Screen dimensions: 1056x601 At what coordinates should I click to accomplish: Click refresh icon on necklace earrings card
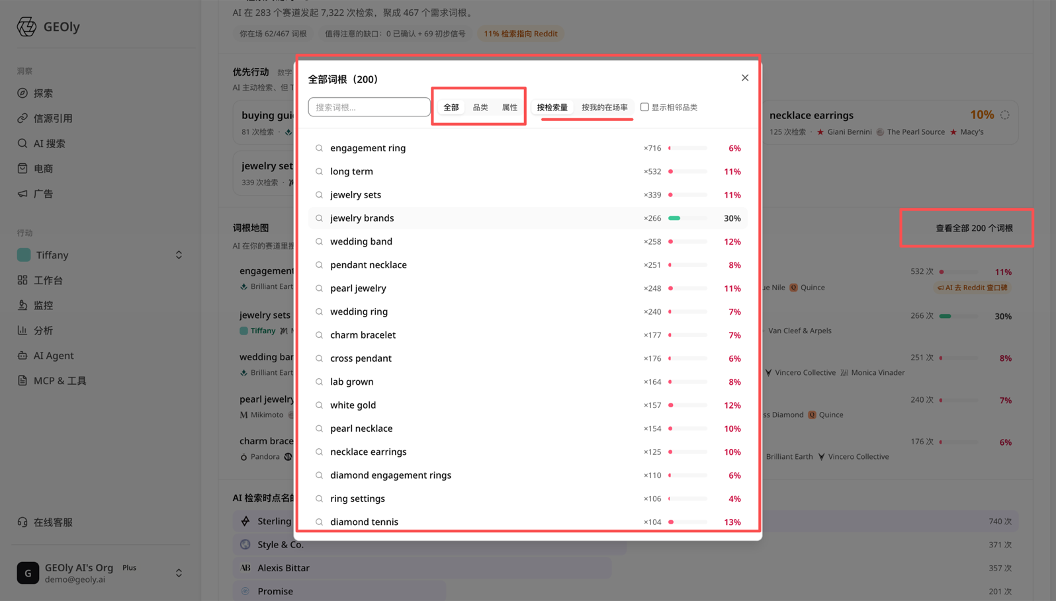[x=1005, y=115]
